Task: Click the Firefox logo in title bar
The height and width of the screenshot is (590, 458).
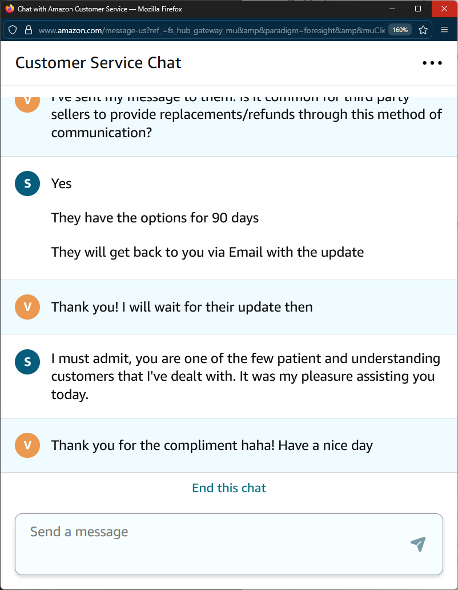Action: (x=9, y=9)
